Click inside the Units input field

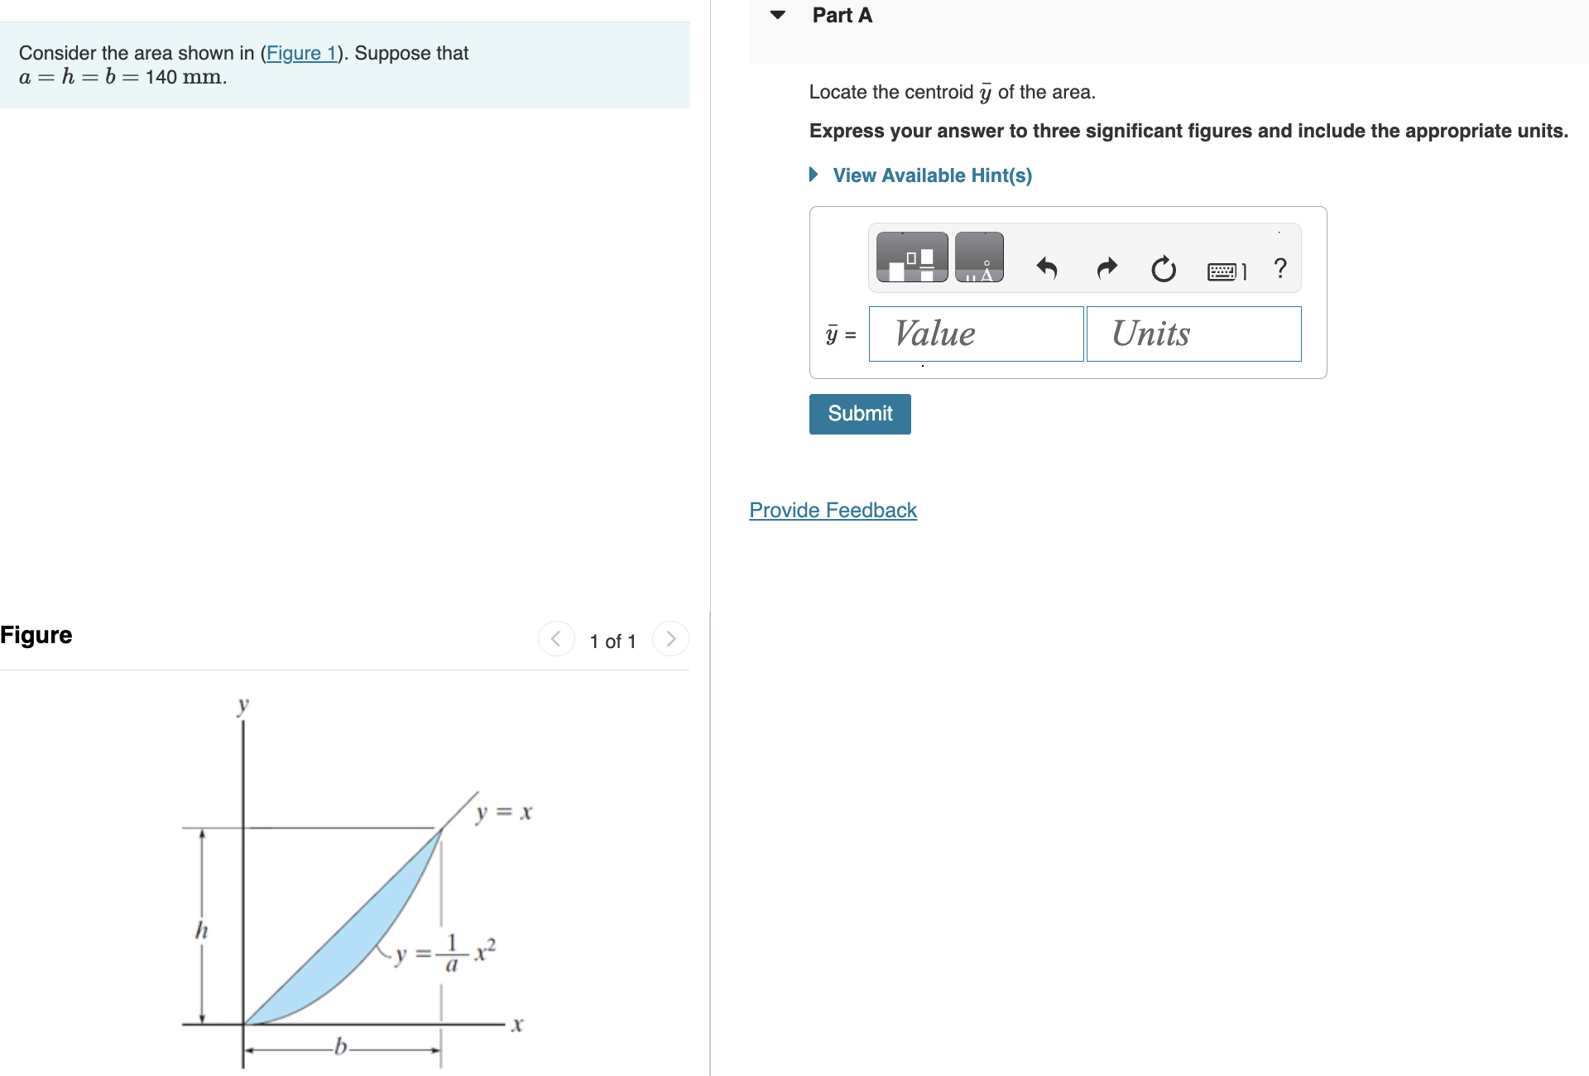click(1193, 334)
